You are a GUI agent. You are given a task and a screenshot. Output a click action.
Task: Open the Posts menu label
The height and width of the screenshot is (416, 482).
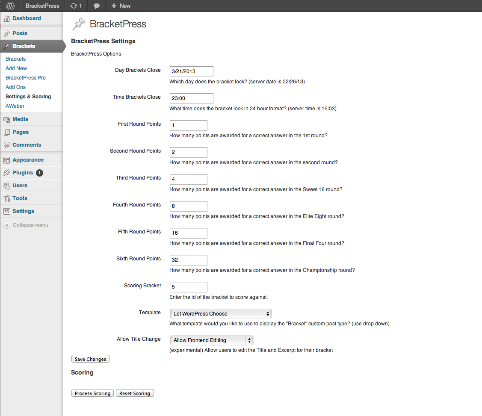(20, 33)
